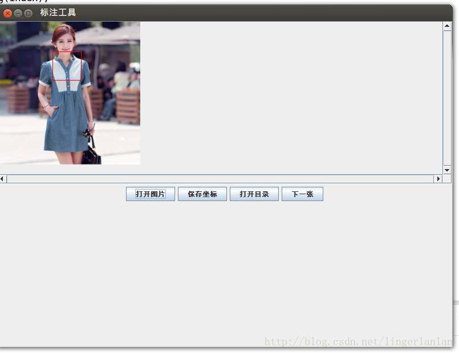This screenshot has height=353, width=459.
Task: Click the horizontal scrollbar track
Action: pyautogui.click(x=220, y=179)
